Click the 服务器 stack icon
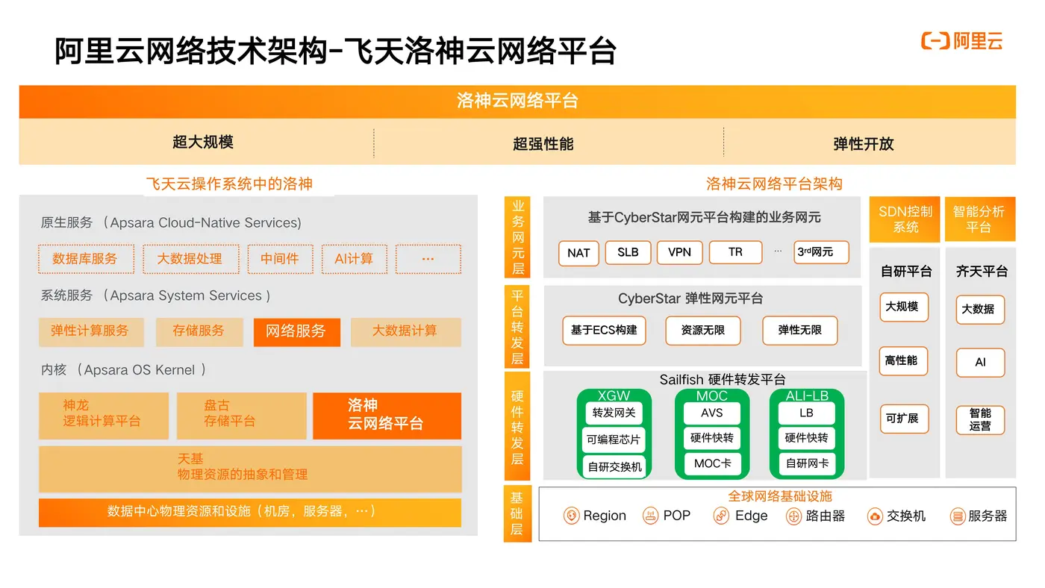Image resolution: width=1045 pixels, height=588 pixels. click(958, 516)
